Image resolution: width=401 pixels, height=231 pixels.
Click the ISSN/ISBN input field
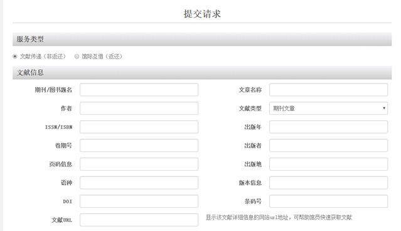click(x=139, y=127)
